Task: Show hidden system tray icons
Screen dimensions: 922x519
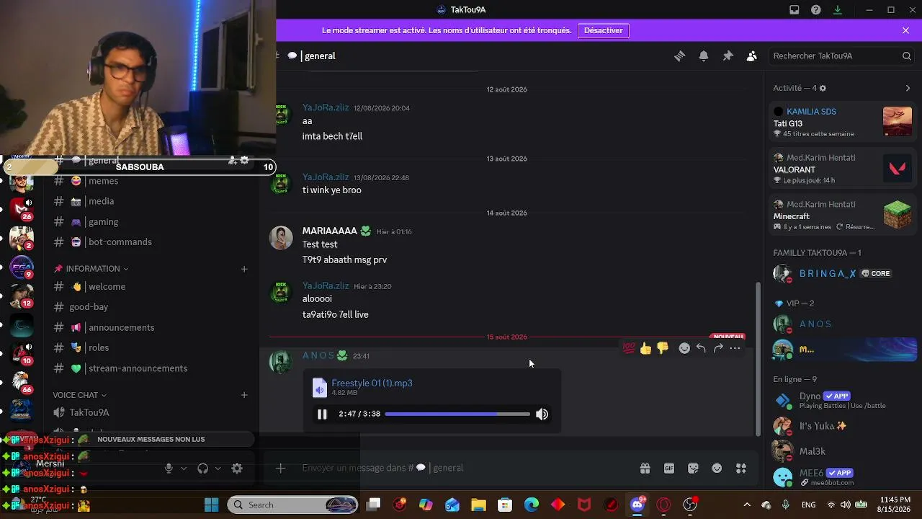Action: pos(747,505)
